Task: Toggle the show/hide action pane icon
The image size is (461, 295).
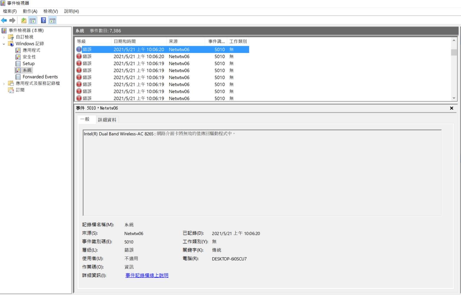Action: pos(52,21)
